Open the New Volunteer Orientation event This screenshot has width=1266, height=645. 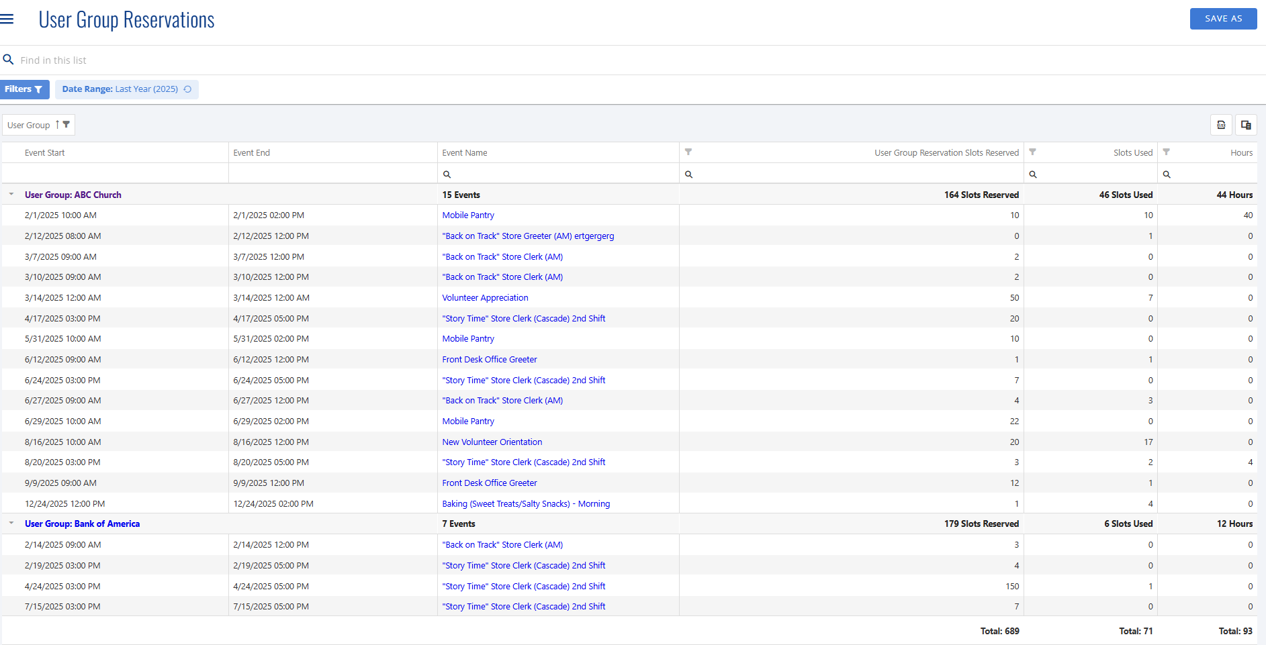pos(492,442)
